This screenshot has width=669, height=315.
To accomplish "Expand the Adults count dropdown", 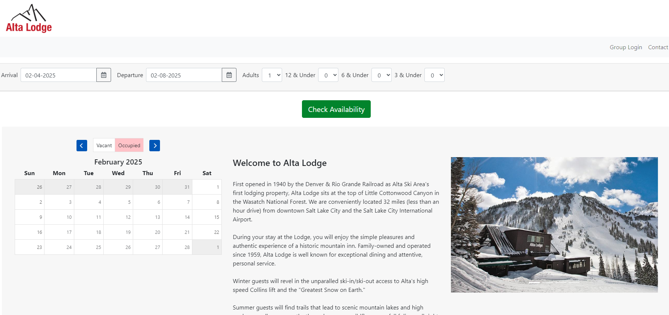I will [272, 75].
